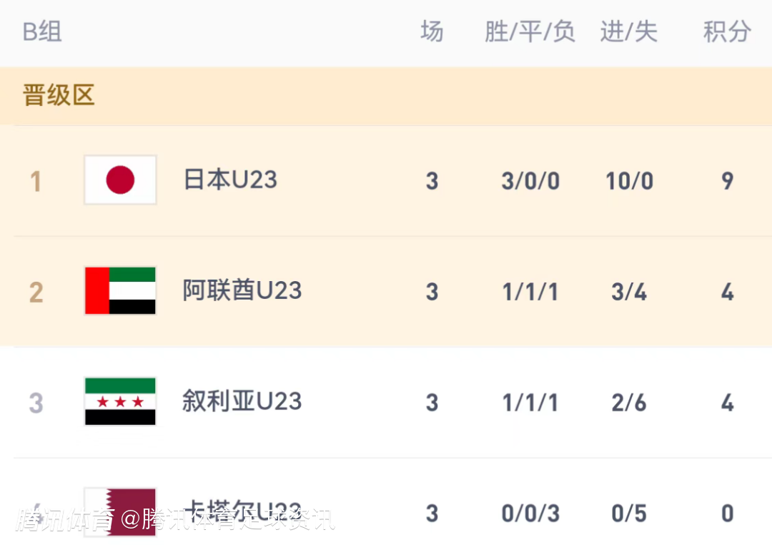Image resolution: width=772 pixels, height=545 pixels.
Task: Click Japan's 9 points value
Action: click(x=727, y=181)
